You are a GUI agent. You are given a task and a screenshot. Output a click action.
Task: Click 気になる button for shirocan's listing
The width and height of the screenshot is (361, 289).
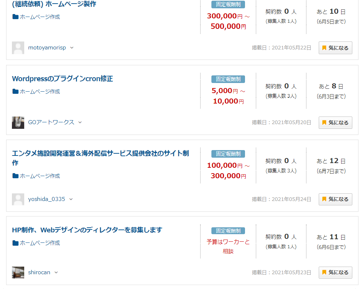click(335, 272)
